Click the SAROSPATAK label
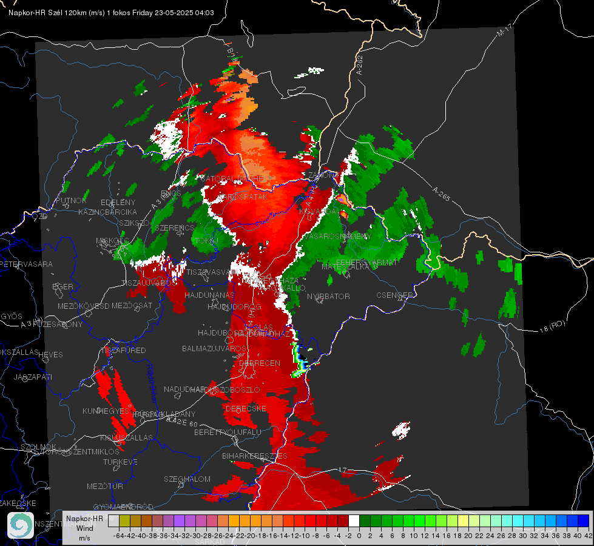Image resolution: width=594 pixels, height=546 pixels. click(243, 197)
